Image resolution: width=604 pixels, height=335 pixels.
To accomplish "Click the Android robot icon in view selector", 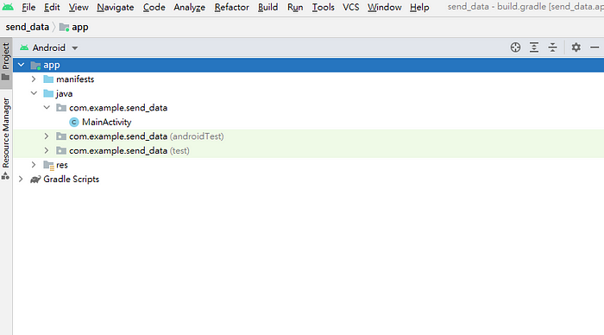I will 24,47.
